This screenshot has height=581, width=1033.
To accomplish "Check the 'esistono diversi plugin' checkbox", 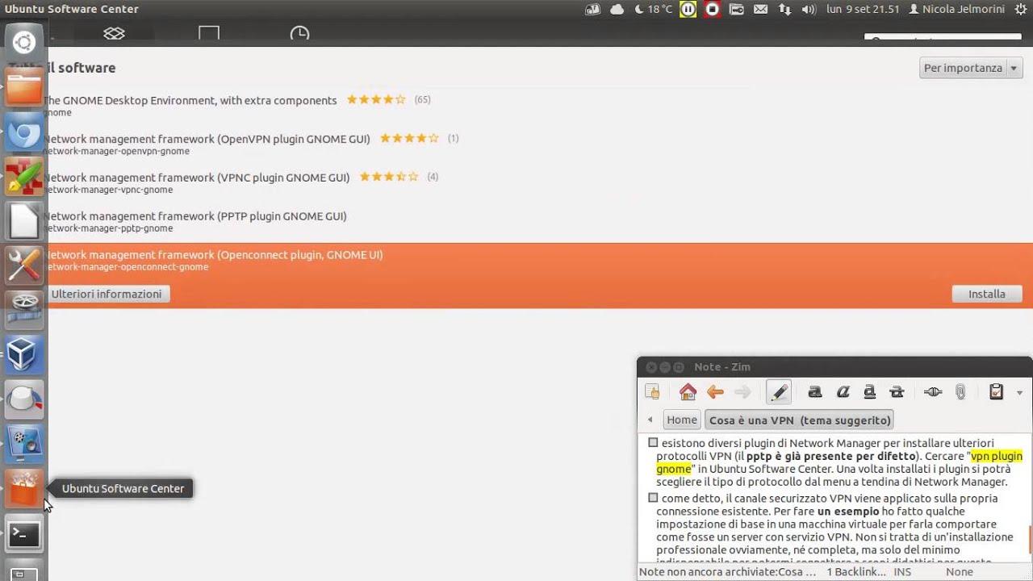I will tap(653, 443).
